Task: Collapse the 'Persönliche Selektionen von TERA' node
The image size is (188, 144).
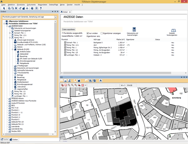Action: click(x=4, y=24)
